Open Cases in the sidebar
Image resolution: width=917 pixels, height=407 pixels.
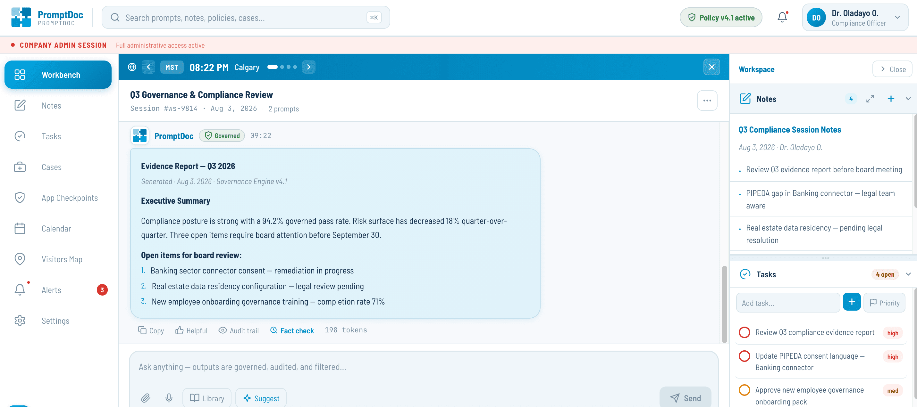click(58, 167)
